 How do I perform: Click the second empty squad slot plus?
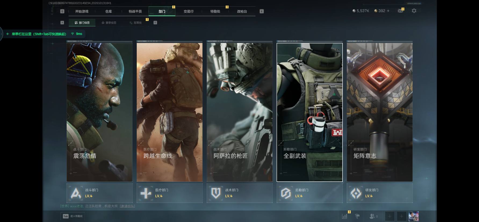[x=402, y=216]
